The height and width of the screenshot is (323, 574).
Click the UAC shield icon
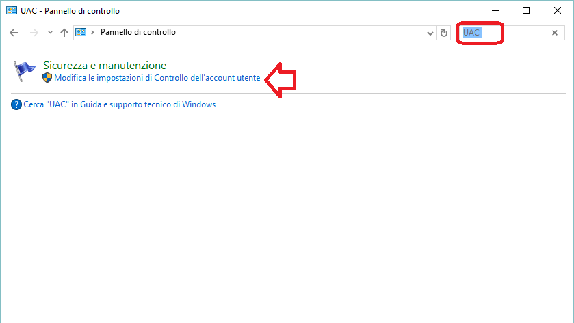47,78
